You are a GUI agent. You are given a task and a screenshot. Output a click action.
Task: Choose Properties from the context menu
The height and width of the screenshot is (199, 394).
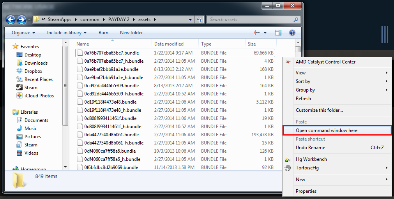337,191
